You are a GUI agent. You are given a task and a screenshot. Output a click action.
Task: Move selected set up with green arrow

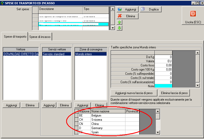119,22
